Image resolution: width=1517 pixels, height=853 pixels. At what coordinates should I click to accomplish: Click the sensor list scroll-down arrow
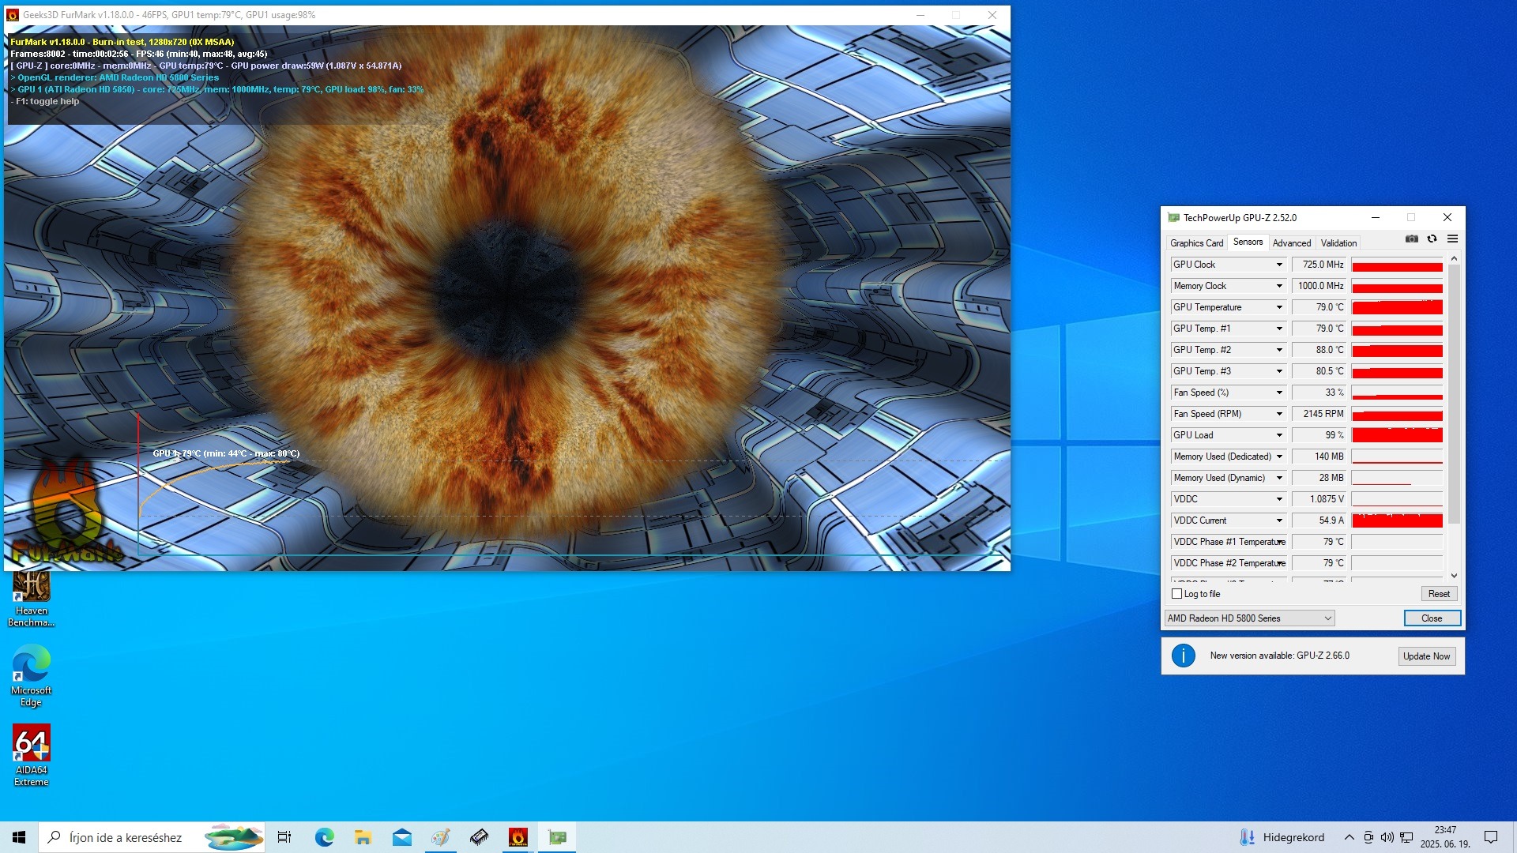click(x=1454, y=576)
